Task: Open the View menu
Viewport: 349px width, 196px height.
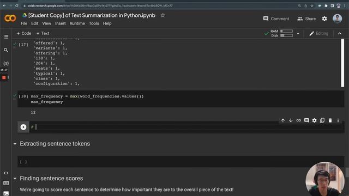Action: click(46, 23)
